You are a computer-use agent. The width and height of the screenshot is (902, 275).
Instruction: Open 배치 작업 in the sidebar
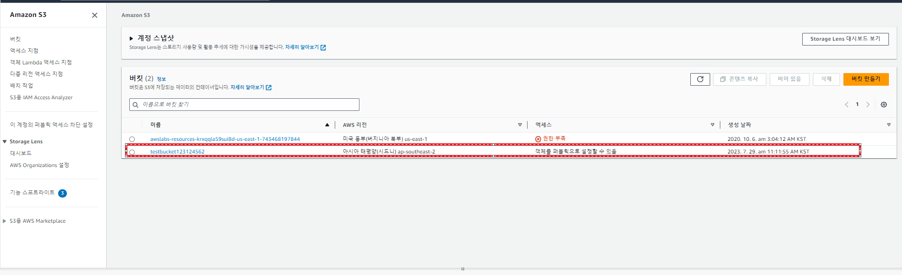(x=21, y=86)
